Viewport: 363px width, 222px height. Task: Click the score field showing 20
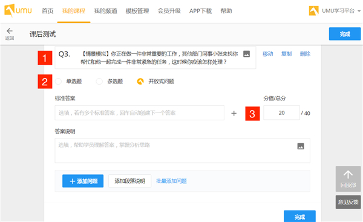(x=281, y=113)
